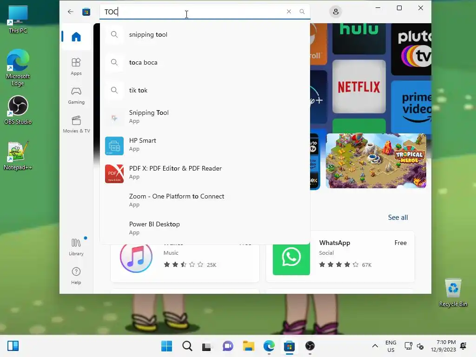The height and width of the screenshot is (357, 476).
Task: Open the Hulu tile in banner
Action: pyautogui.click(x=359, y=38)
